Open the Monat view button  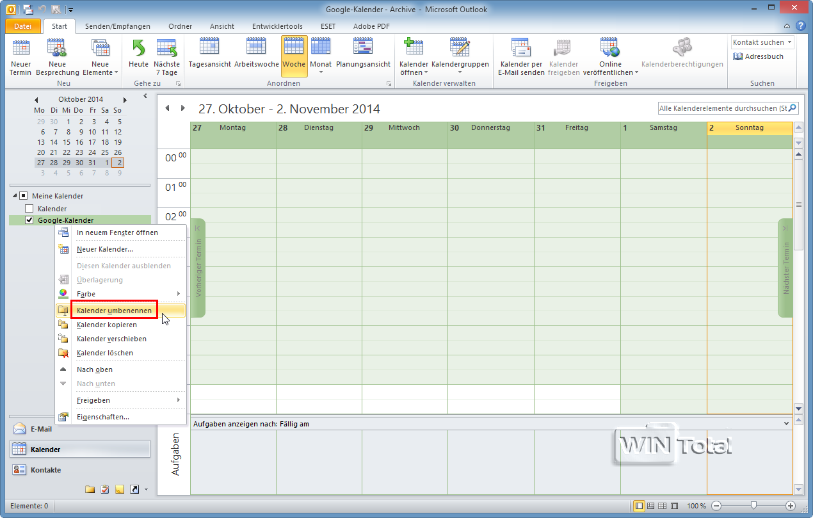(x=321, y=57)
